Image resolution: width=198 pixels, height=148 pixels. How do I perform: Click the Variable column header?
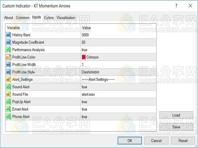[x=13, y=28]
